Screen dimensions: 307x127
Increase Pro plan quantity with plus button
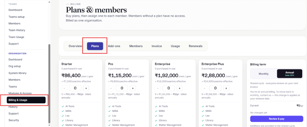click(x=133, y=88)
